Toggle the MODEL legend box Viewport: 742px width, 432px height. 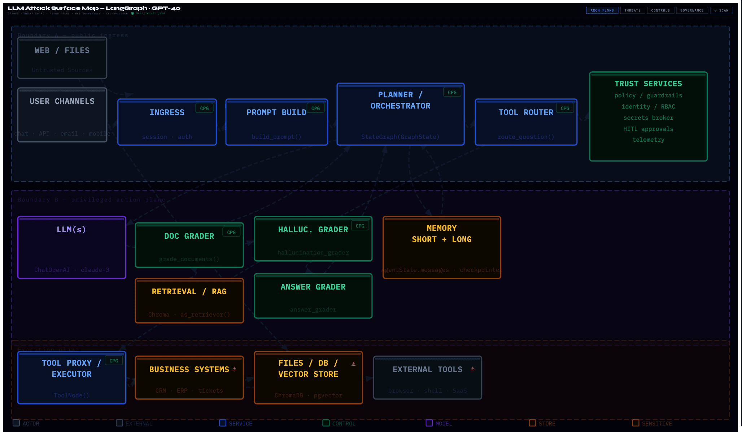tap(429, 423)
